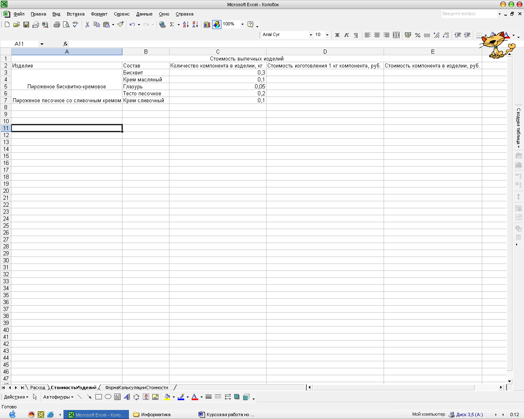Open Excel help question icon

pos(251,25)
